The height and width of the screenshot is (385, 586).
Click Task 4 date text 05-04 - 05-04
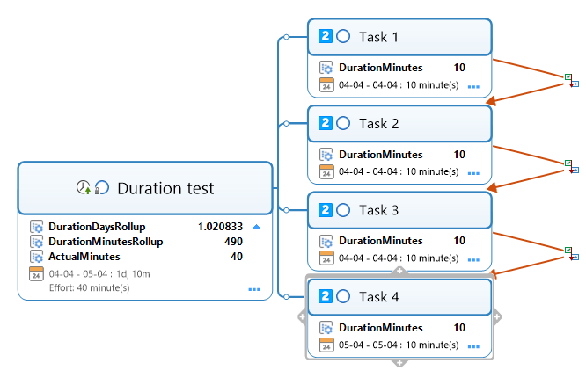coord(368,345)
